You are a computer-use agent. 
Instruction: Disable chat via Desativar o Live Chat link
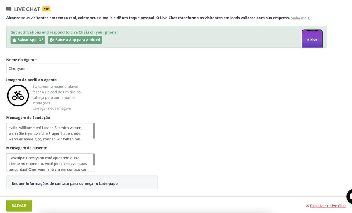coord(327,206)
